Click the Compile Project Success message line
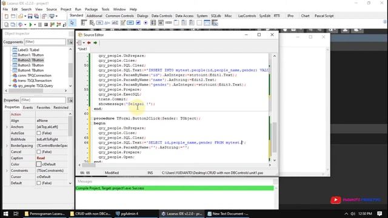The width and height of the screenshot is (388, 218). [x=175, y=188]
